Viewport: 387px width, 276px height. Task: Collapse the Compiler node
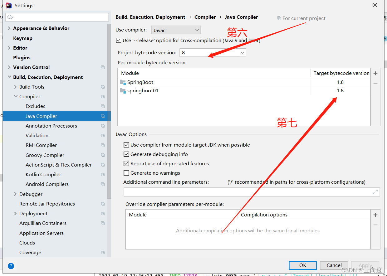point(15,96)
